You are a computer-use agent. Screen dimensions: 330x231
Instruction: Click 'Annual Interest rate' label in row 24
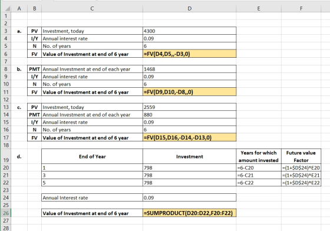tap(65, 198)
